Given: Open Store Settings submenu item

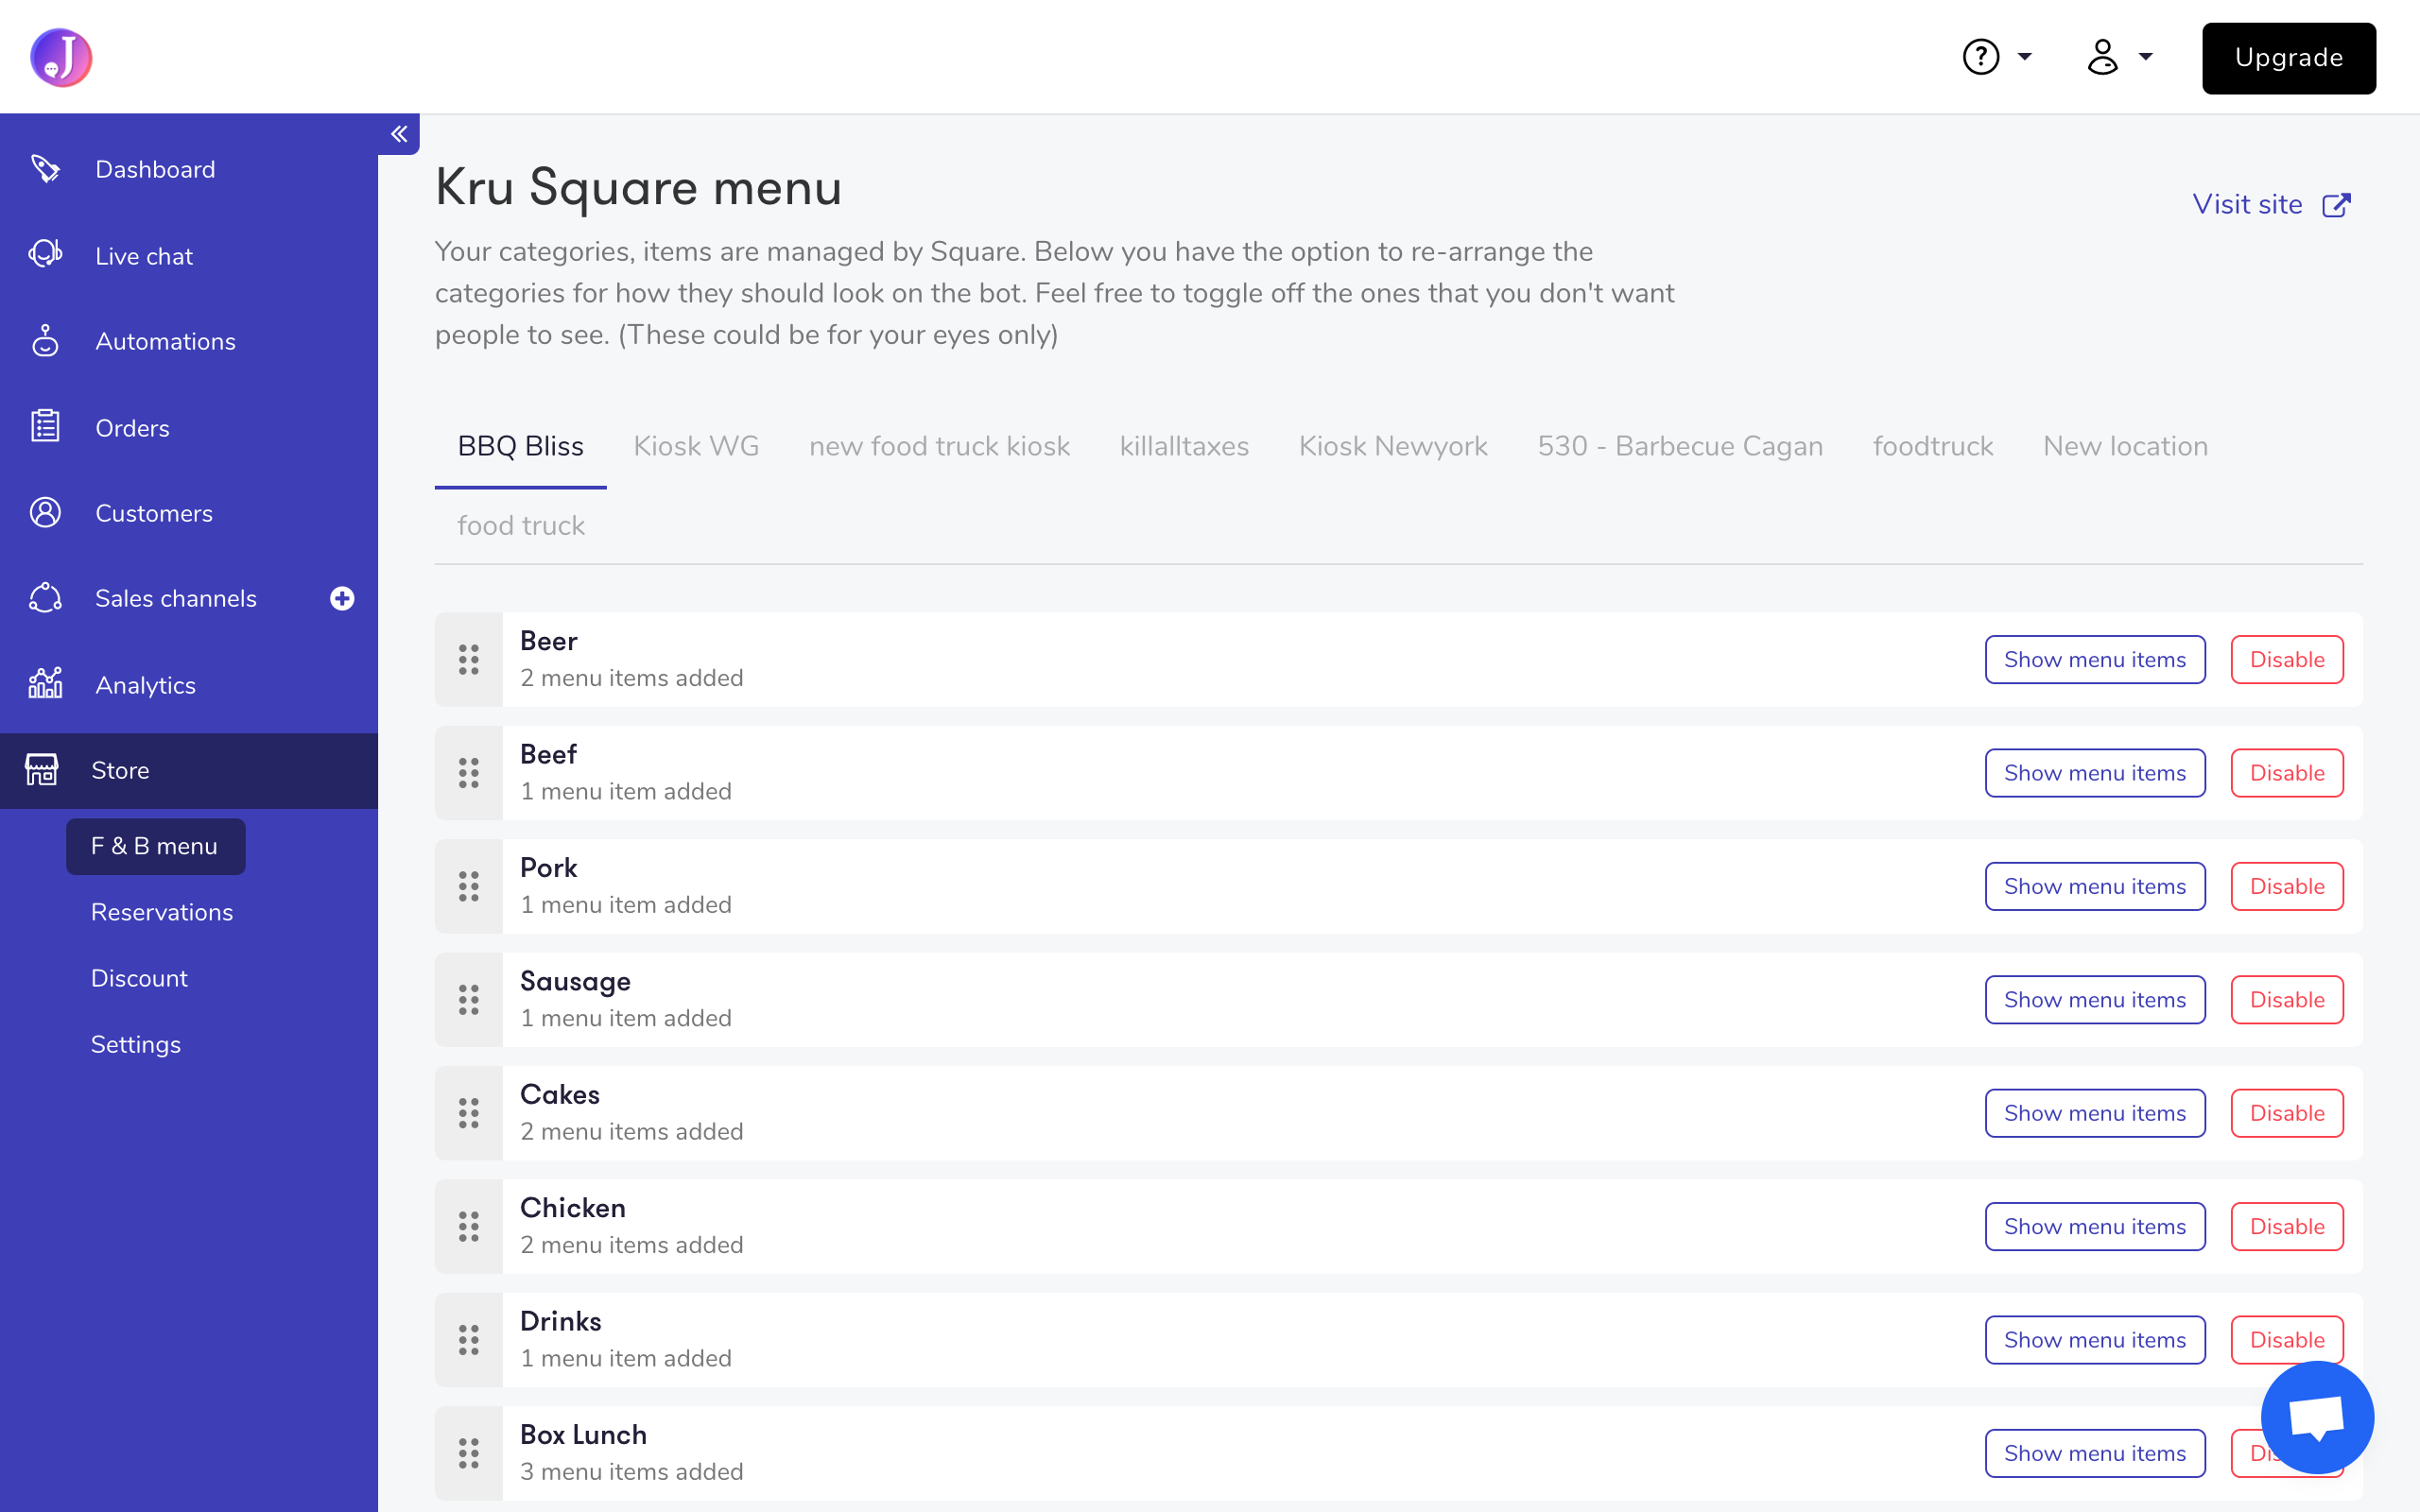Looking at the screenshot, I should point(136,1044).
